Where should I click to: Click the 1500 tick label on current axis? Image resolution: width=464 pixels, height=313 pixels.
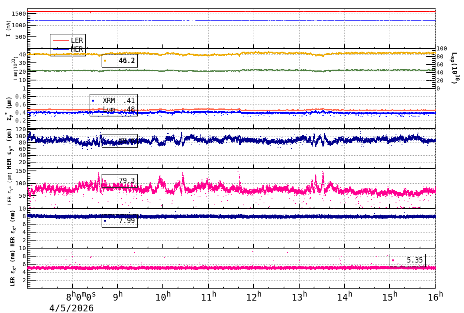point(19,14)
